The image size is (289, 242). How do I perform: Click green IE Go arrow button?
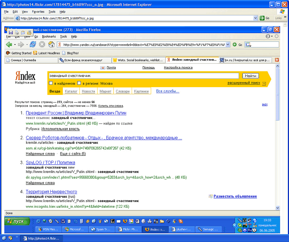(262, 18)
